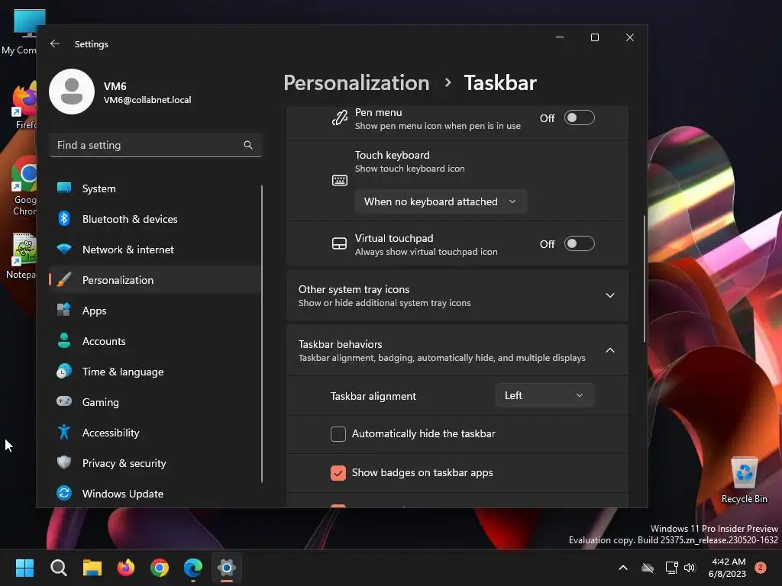Screen dimensions: 782x586
Task: Collapse the Taskbar behaviors section
Action: (457, 350)
